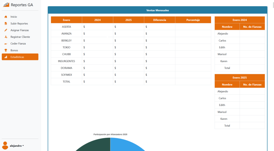Click the alejandro user avatar icon
This screenshot has height=151, width=274.
coord(5,145)
